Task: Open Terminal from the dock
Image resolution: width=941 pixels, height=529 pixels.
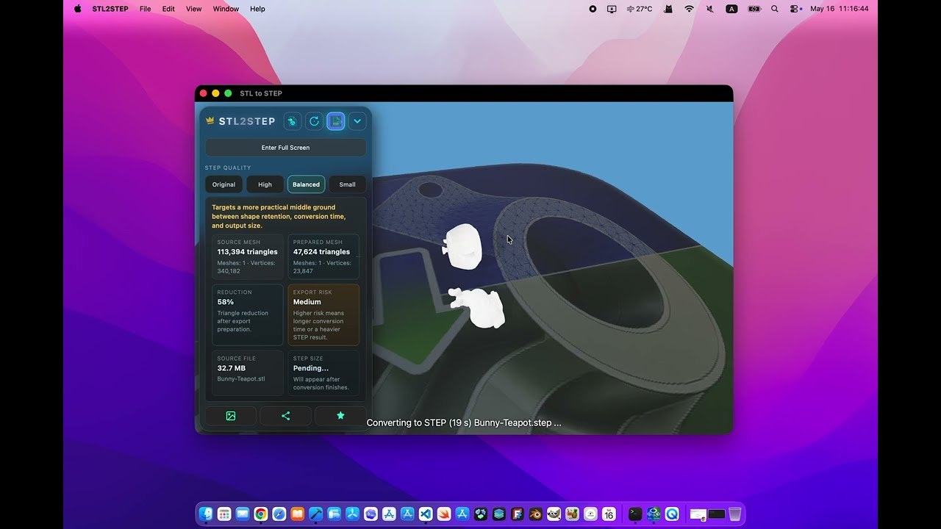Action: [x=635, y=514]
